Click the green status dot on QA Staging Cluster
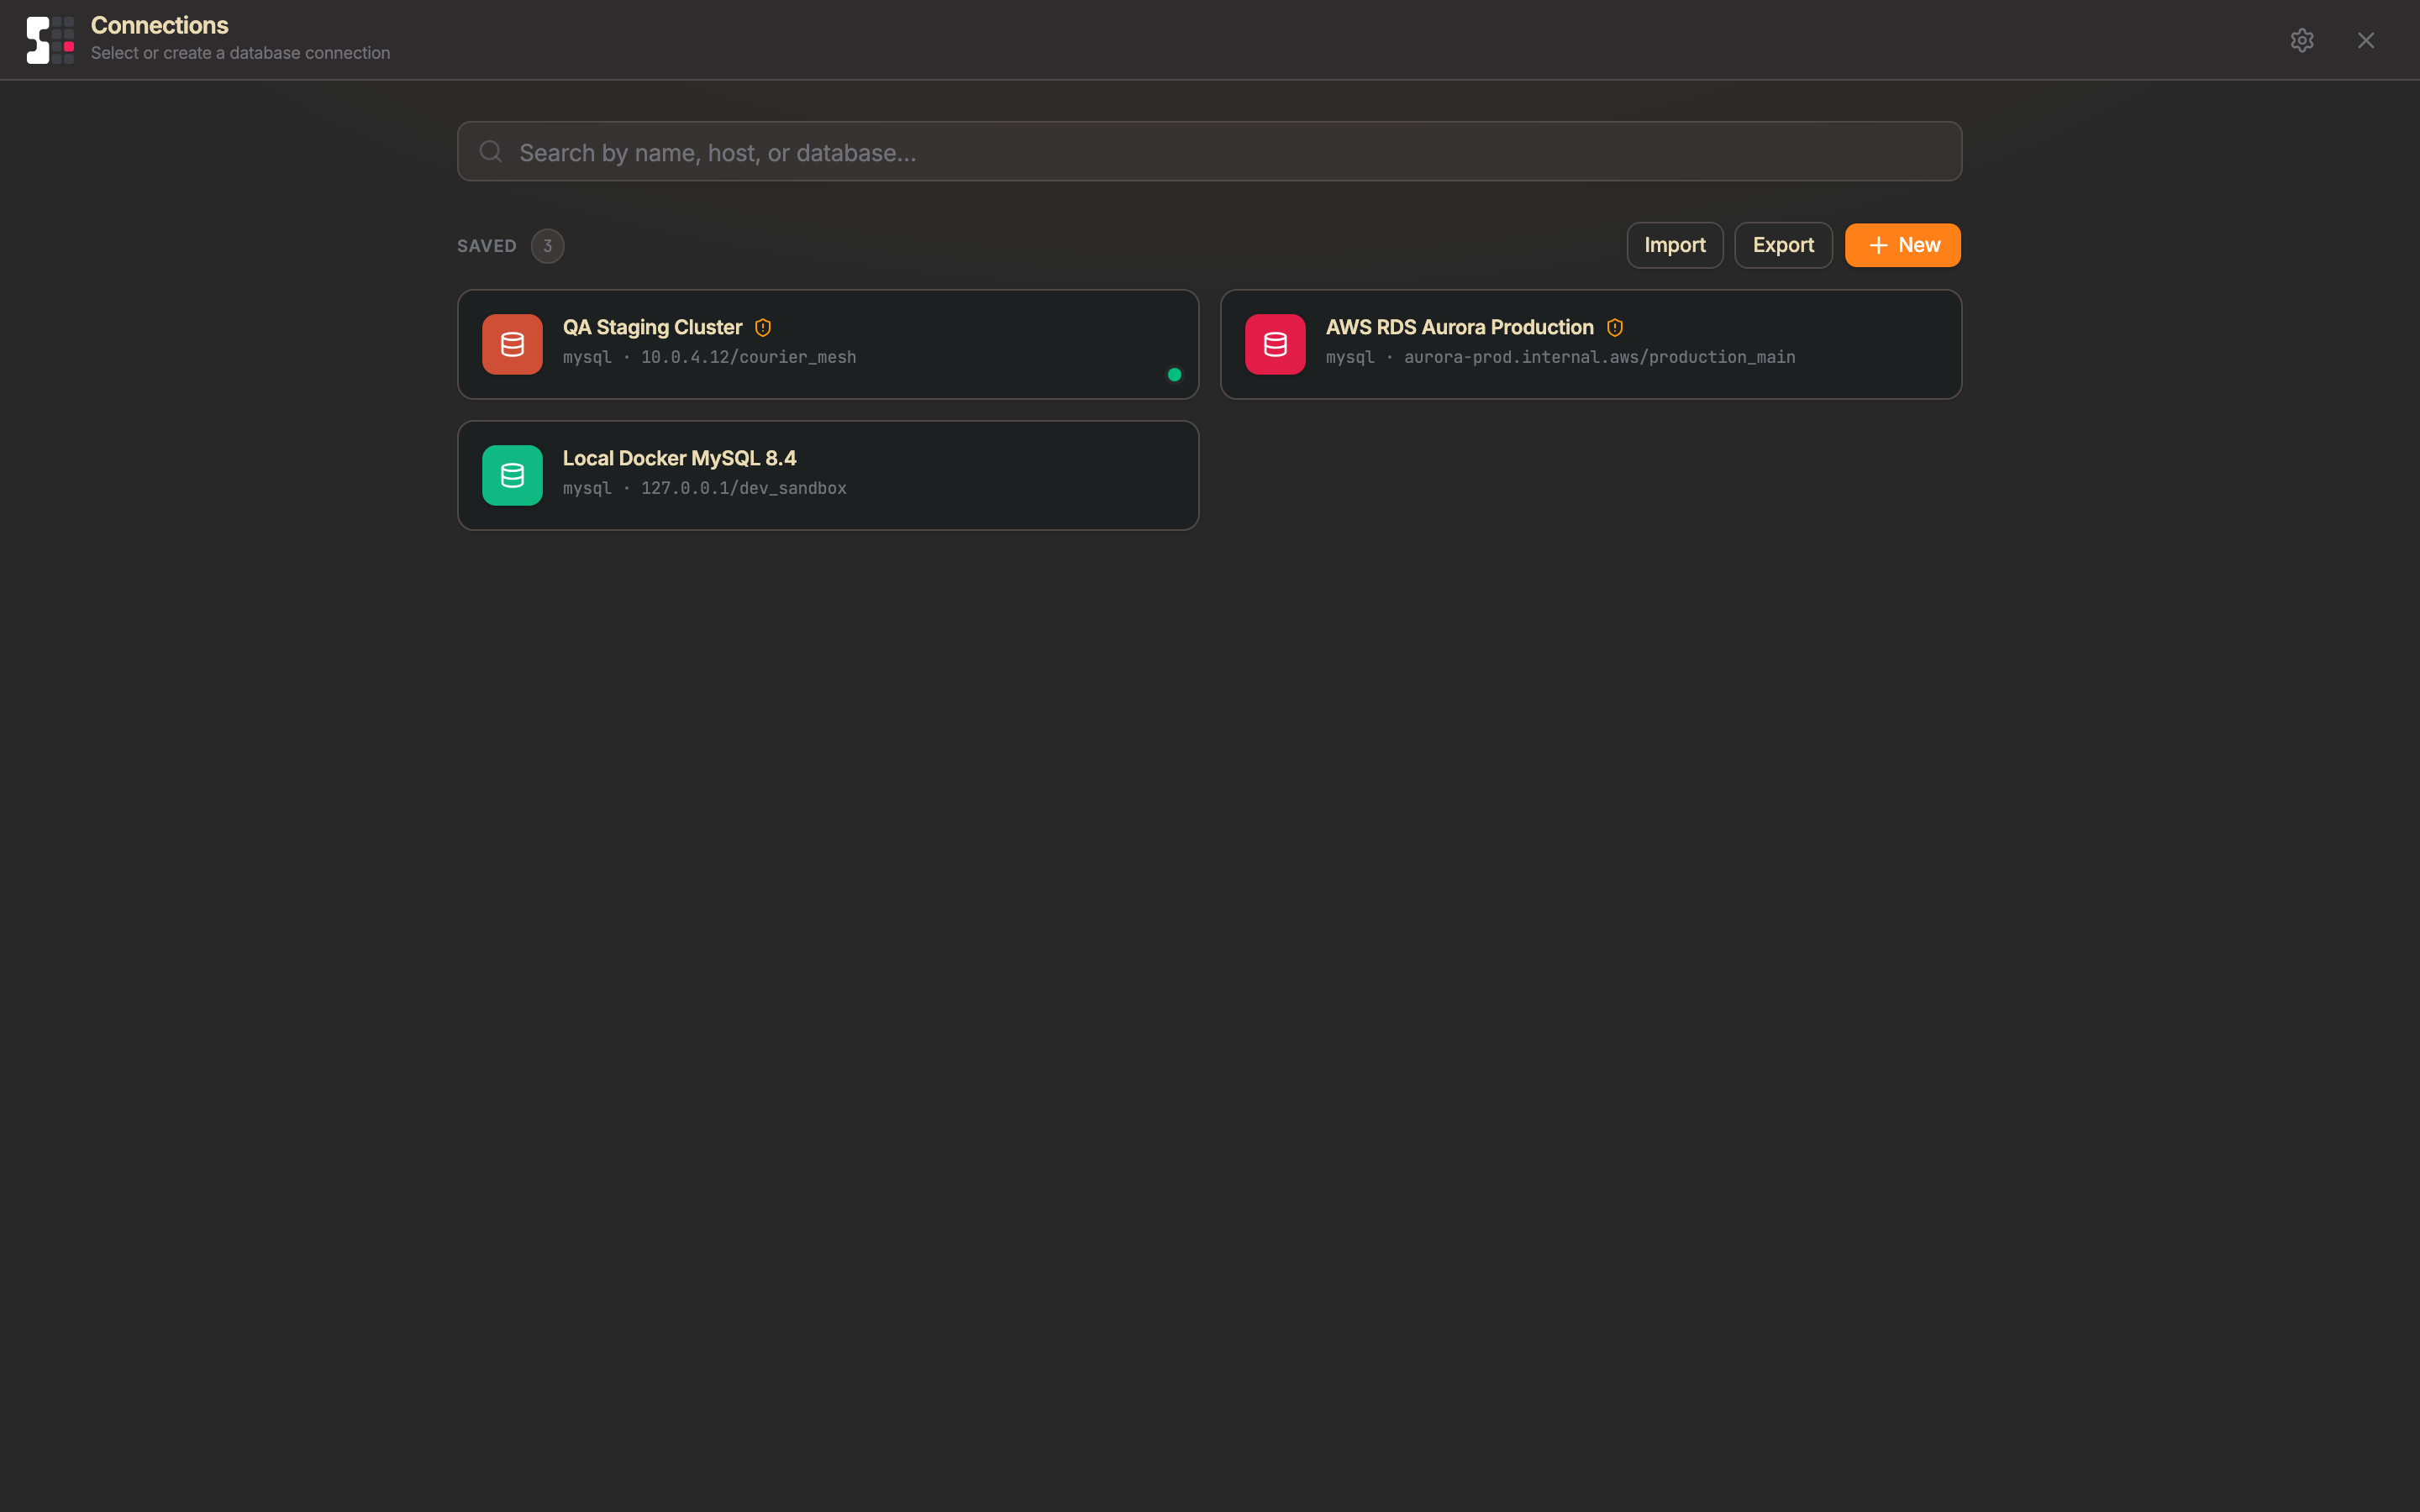The image size is (2420, 1512). click(x=1174, y=375)
